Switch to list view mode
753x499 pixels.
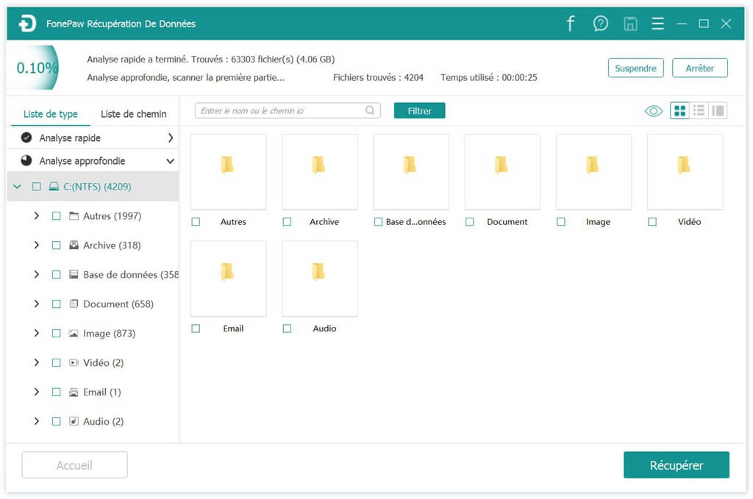tap(697, 110)
